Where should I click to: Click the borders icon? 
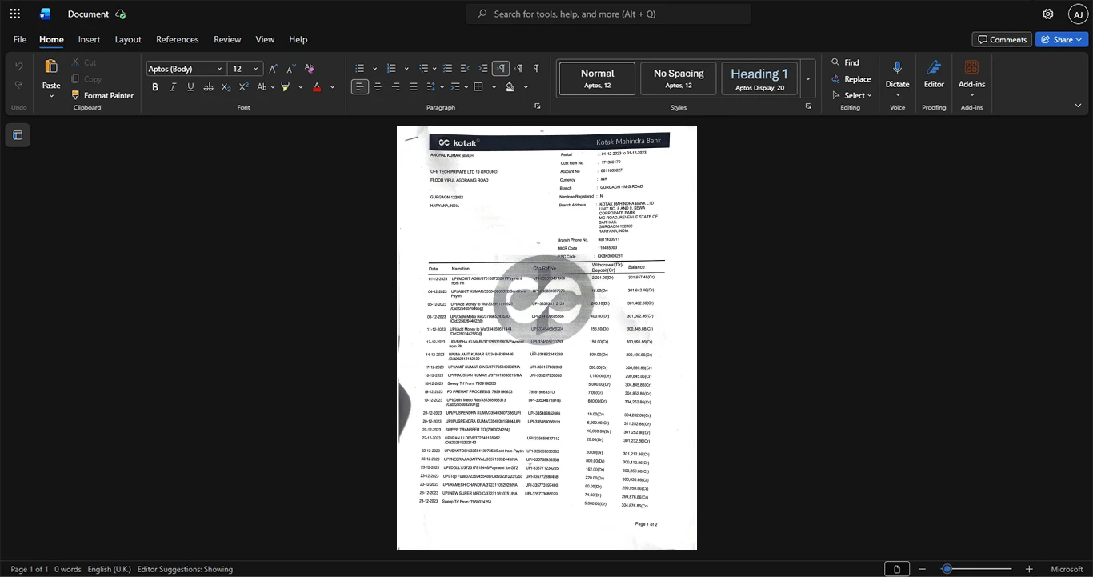[478, 86]
